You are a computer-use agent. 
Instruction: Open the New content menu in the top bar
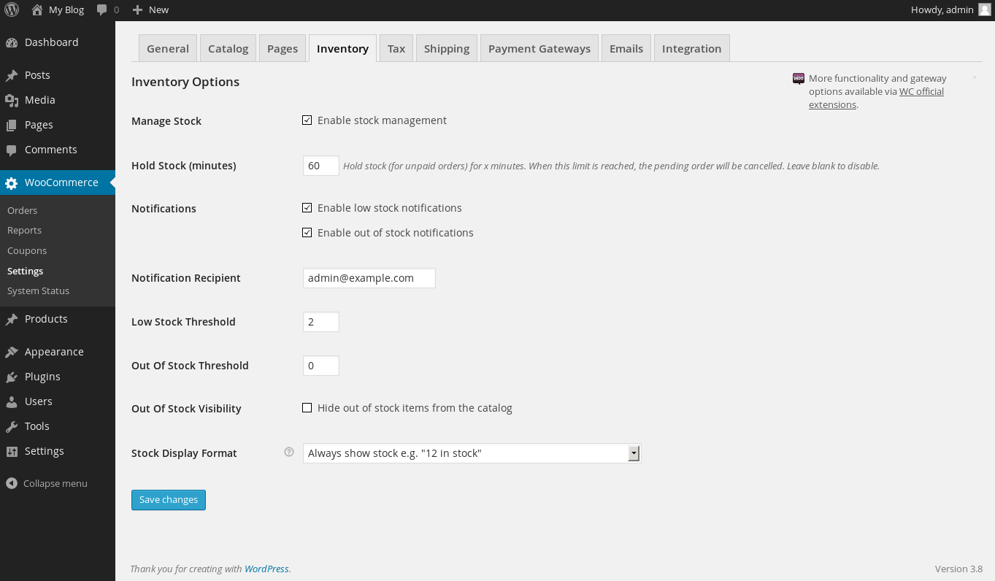[x=151, y=9]
